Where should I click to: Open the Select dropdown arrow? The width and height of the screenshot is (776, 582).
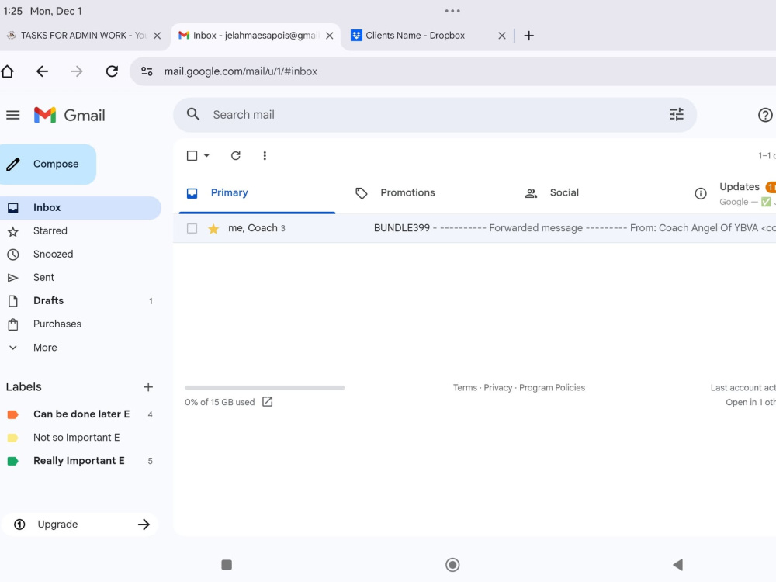pos(207,156)
